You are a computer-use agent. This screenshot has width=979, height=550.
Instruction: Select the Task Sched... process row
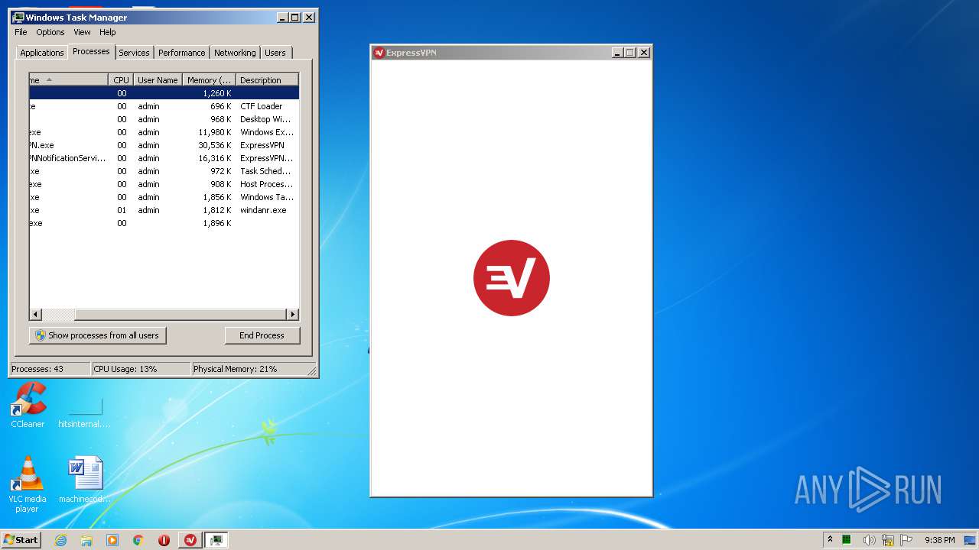[x=164, y=171]
